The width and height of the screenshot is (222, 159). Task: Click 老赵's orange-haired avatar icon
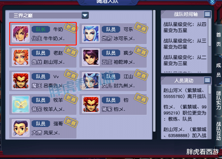21,57
